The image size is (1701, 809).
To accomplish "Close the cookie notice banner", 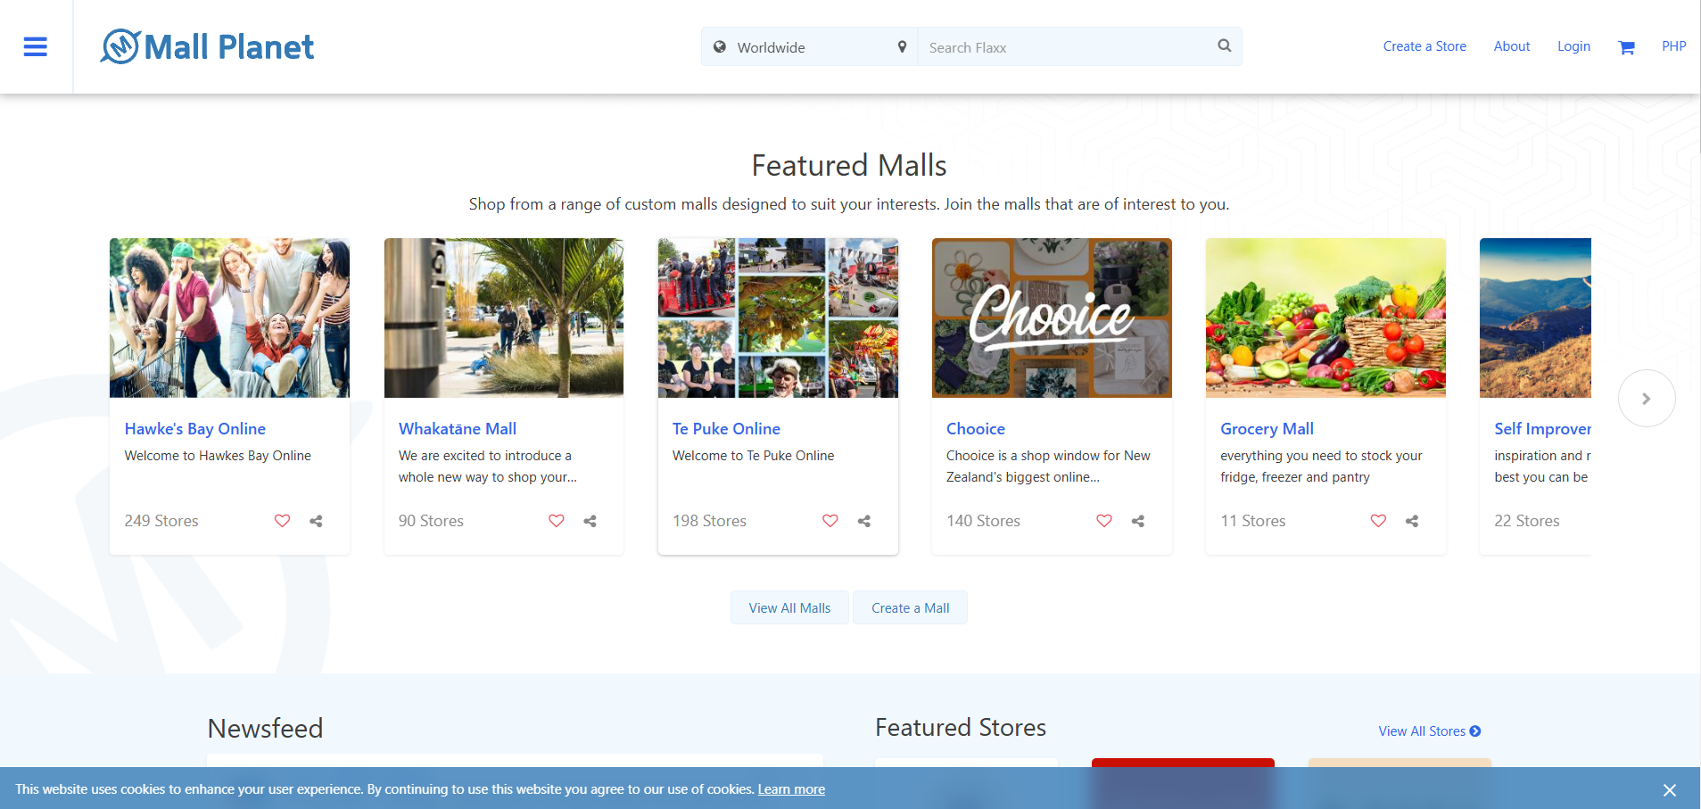I will [x=1670, y=790].
